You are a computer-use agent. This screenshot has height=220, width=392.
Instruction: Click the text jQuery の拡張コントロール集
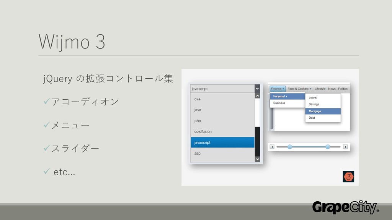coord(108,79)
